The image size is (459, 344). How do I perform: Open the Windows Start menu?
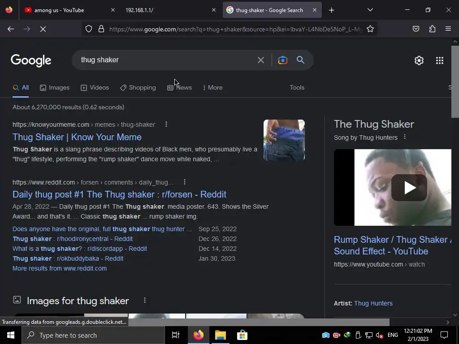point(11,335)
